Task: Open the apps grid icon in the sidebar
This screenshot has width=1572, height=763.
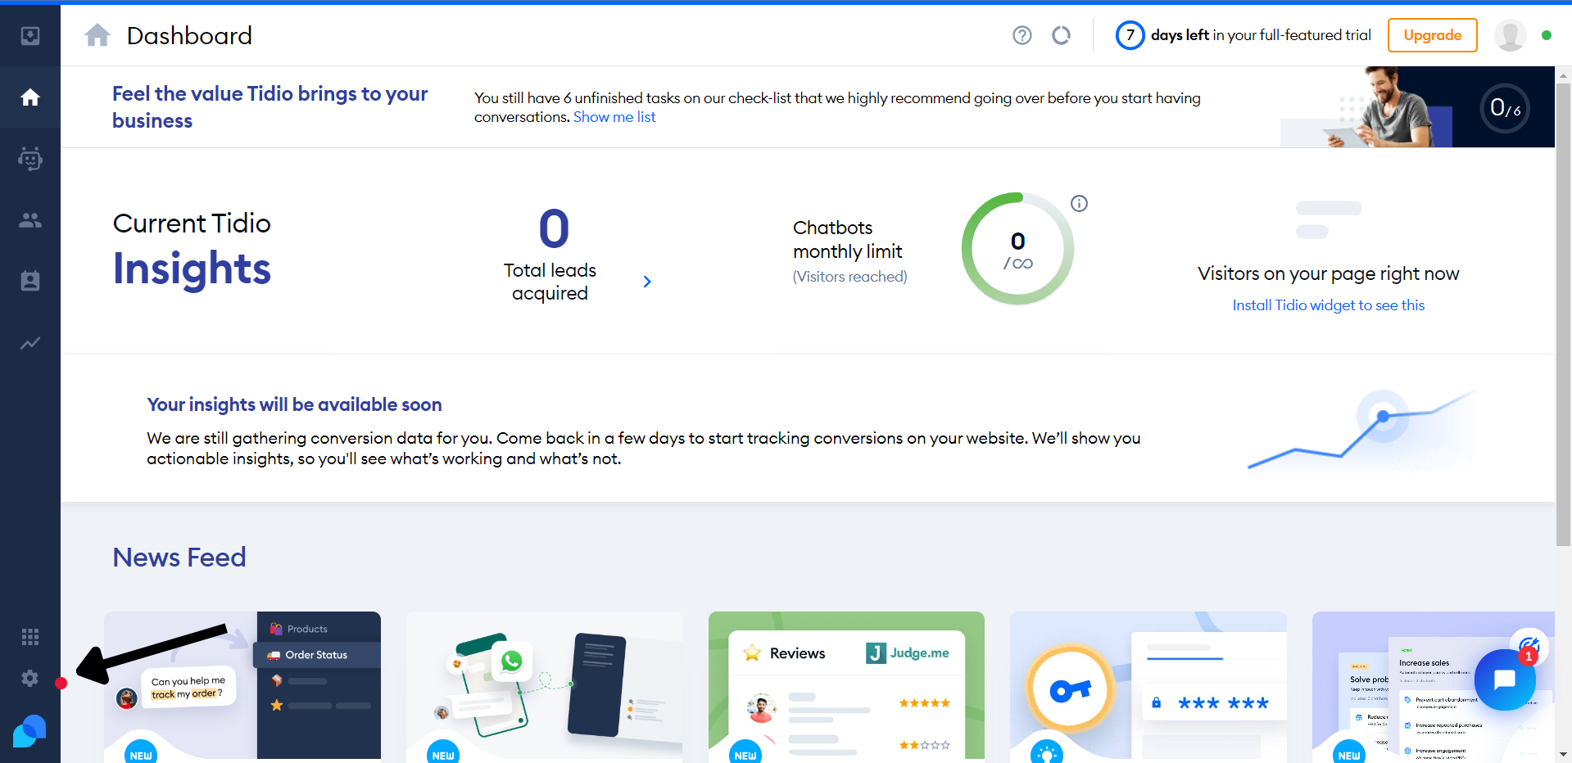Action: 30,637
